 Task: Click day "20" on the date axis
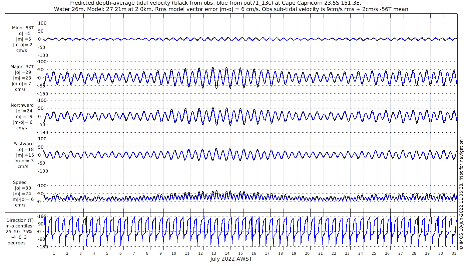click(307, 253)
